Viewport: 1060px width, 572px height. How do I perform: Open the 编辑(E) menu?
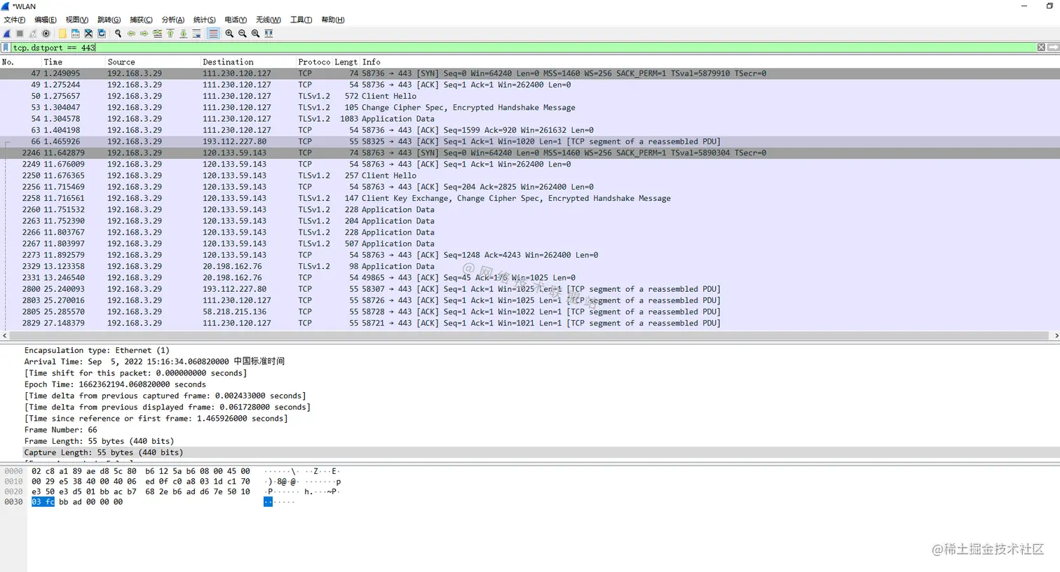[46, 20]
